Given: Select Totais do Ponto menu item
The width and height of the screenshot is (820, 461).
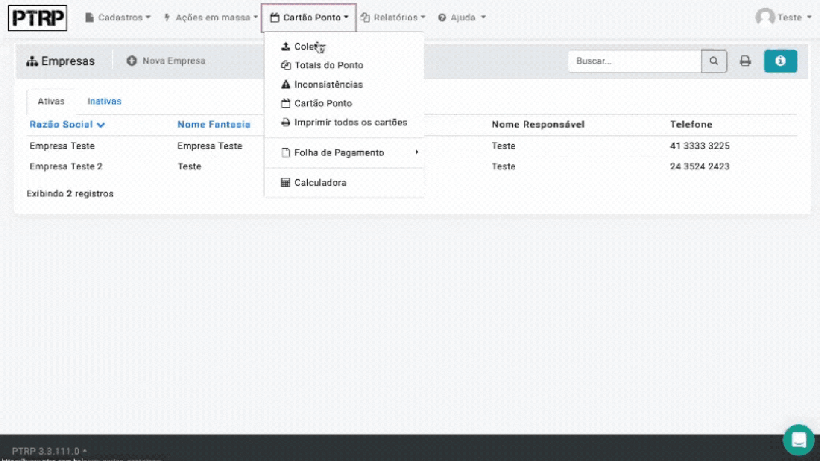Looking at the screenshot, I should click(x=328, y=65).
